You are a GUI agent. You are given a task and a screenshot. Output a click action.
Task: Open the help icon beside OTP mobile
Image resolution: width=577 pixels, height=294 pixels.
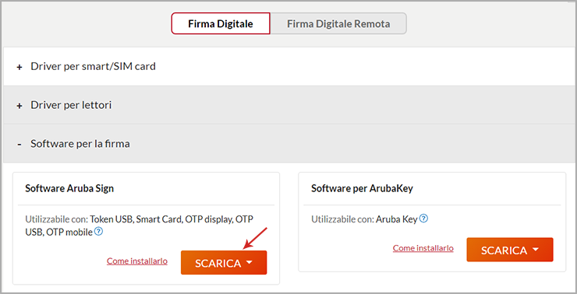(98, 232)
